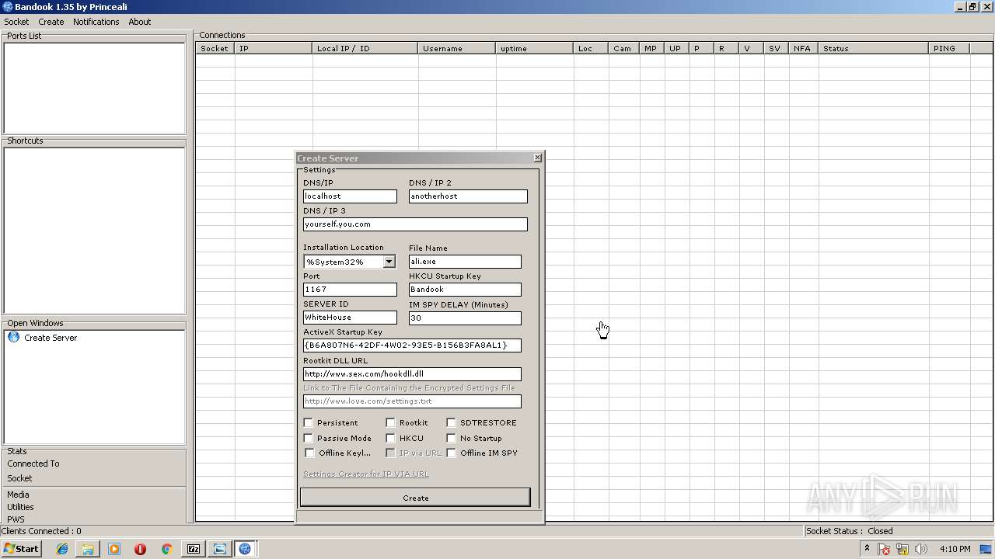This screenshot has width=995, height=559.
Task: Tick the HKCU checkbox
Action: [x=390, y=438]
